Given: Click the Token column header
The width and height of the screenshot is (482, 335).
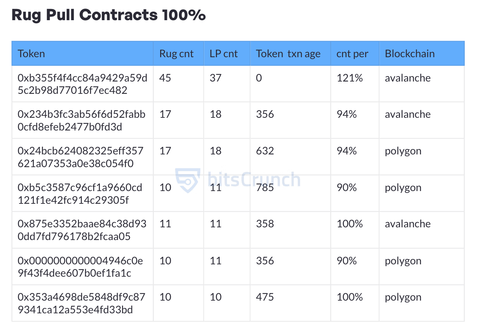Looking at the screenshot, I should click(x=31, y=54).
